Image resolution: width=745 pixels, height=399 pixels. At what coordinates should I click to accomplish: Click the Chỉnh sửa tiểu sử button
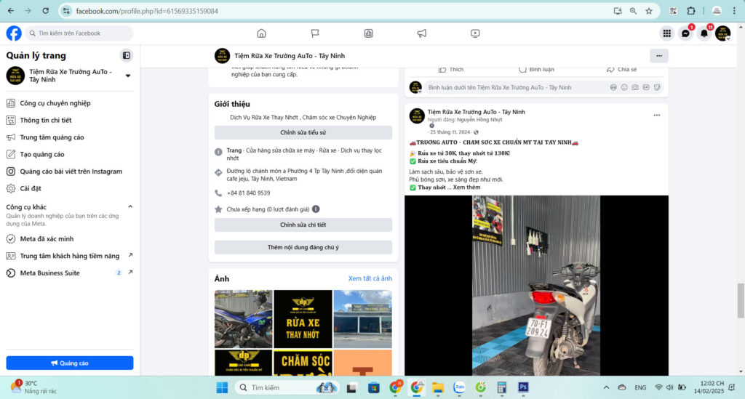pos(303,132)
